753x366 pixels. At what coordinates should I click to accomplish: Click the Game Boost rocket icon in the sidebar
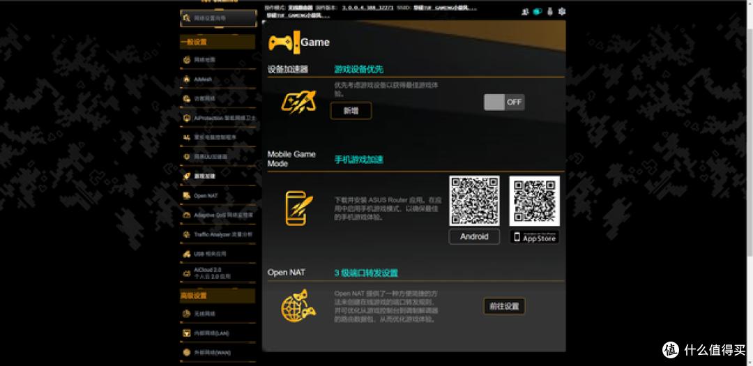186,176
